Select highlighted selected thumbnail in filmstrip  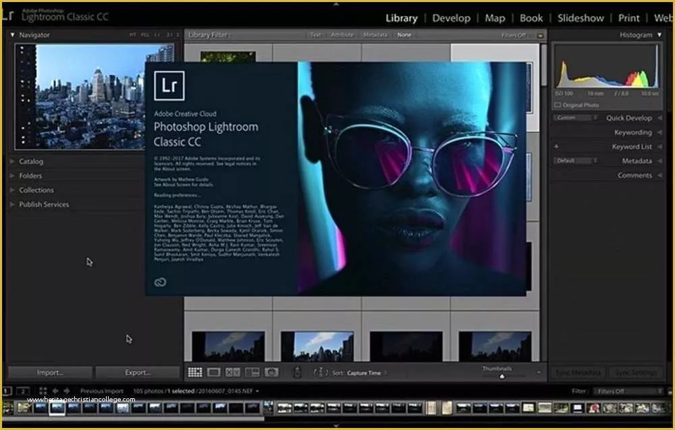tap(57, 408)
